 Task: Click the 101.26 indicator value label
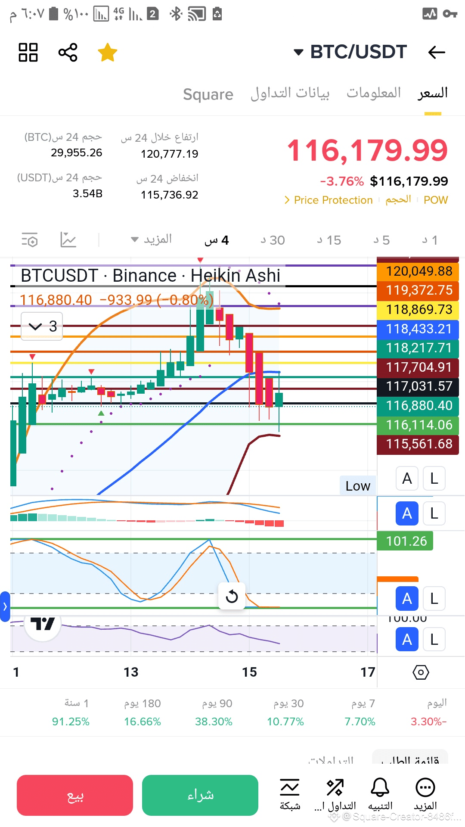coord(405,541)
